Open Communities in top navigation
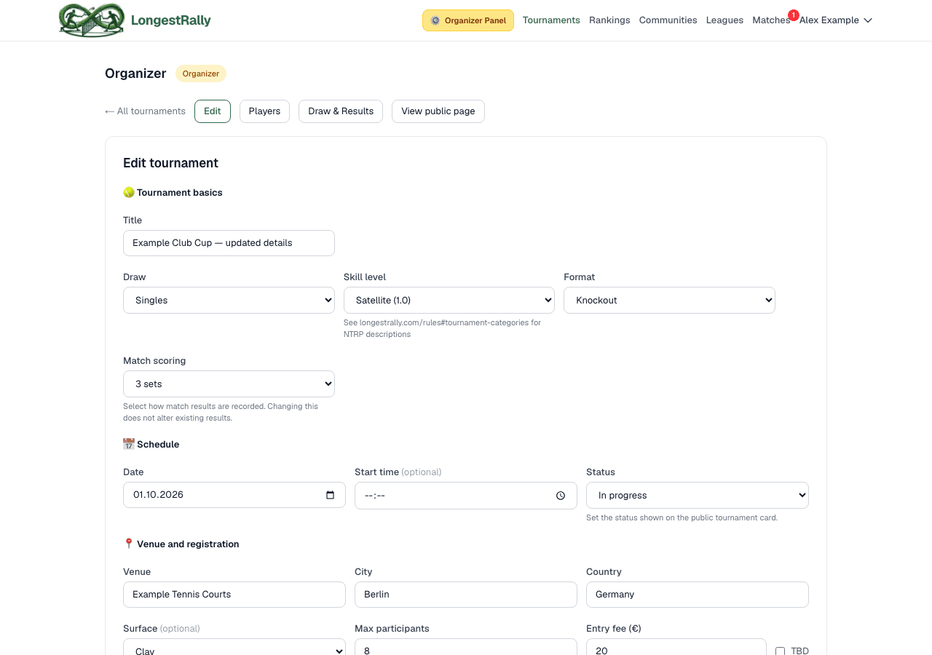The width and height of the screenshot is (932, 655). [x=668, y=20]
